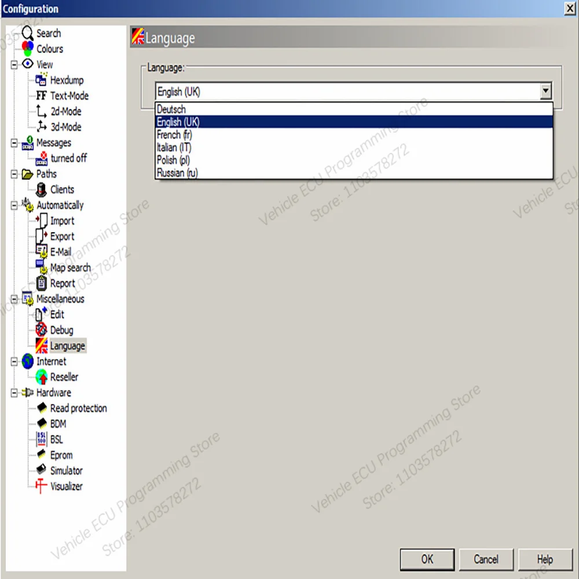The width and height of the screenshot is (579, 579).
Task: Click the Report clipboard icon
Action: point(41,283)
